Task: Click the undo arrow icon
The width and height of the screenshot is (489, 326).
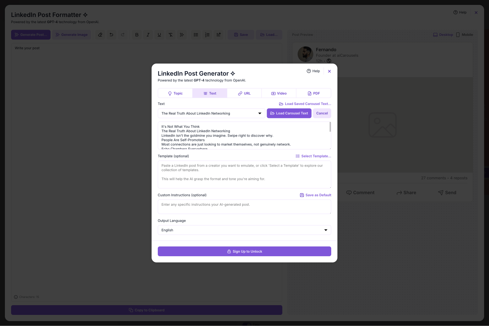Action: 111,35
